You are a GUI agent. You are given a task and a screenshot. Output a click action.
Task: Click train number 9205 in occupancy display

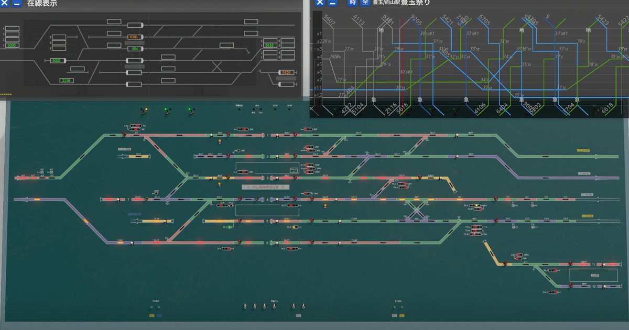[13, 46]
